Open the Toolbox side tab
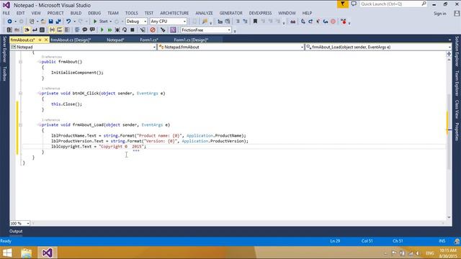This screenshot has width=461, height=259. [4, 73]
